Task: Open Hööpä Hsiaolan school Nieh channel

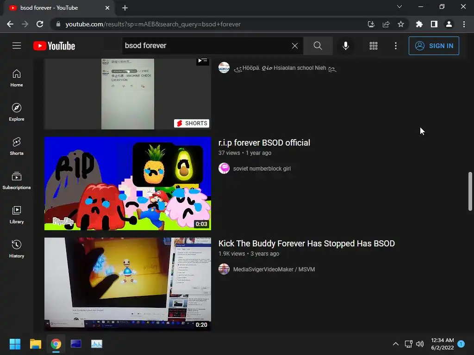Action: [x=285, y=68]
